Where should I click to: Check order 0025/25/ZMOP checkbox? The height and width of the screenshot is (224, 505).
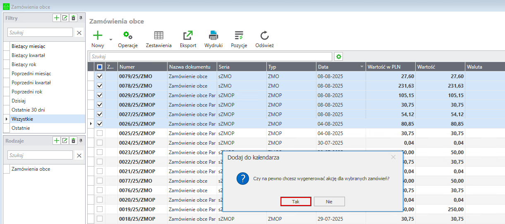(100, 133)
